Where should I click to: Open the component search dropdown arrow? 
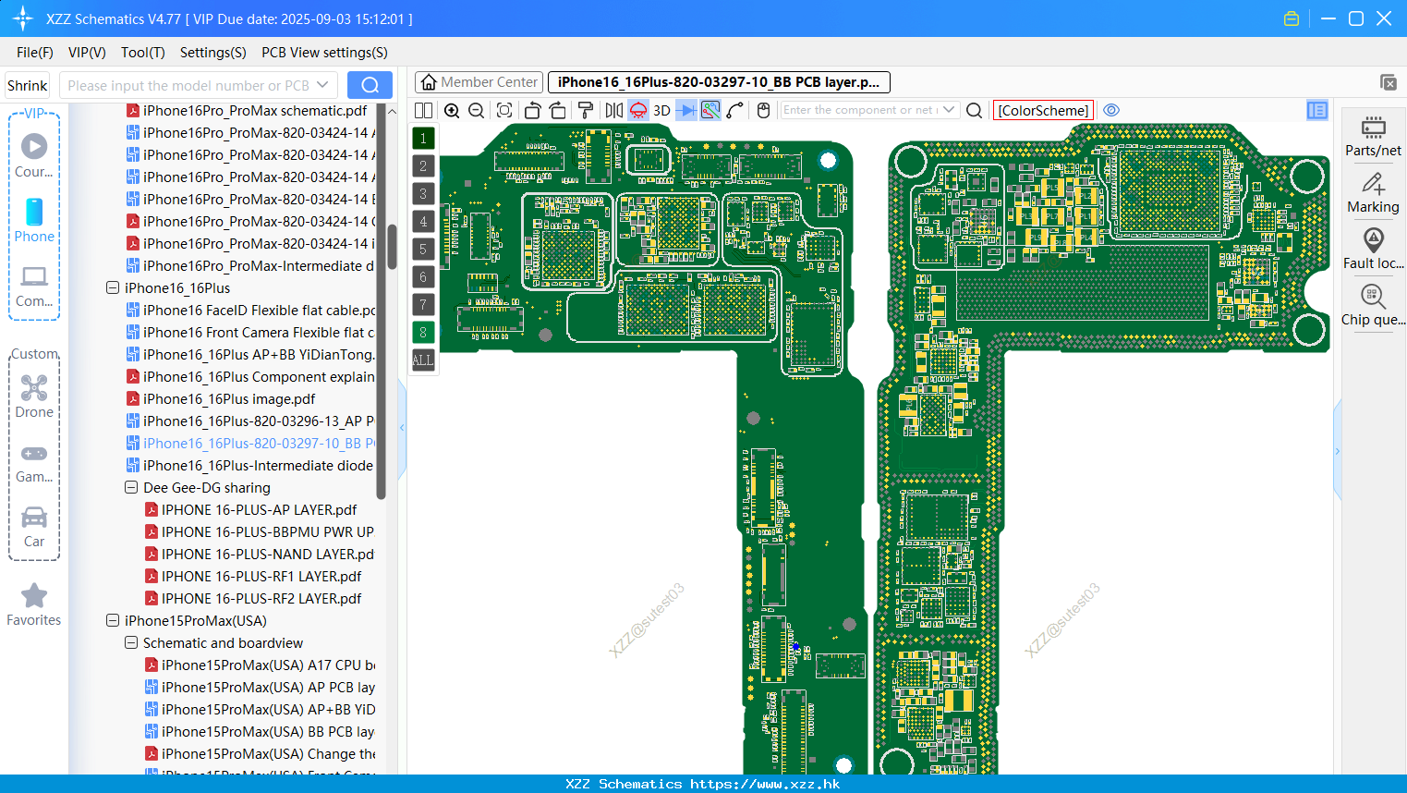point(950,110)
